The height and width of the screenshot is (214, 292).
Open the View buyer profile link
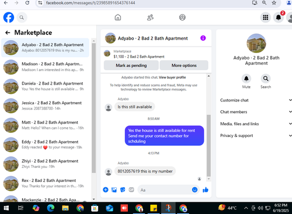[x=172, y=78]
